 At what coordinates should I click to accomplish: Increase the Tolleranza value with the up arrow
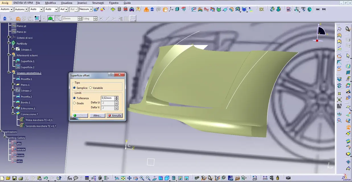click(x=116, y=97)
